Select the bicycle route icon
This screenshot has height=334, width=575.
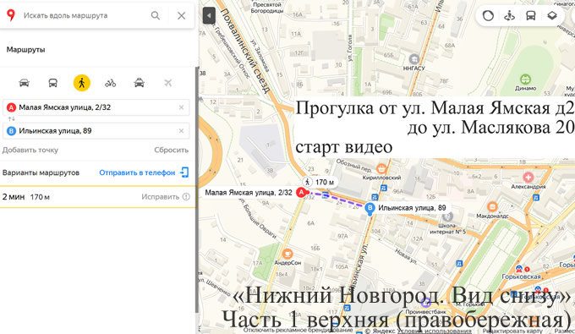click(x=111, y=83)
